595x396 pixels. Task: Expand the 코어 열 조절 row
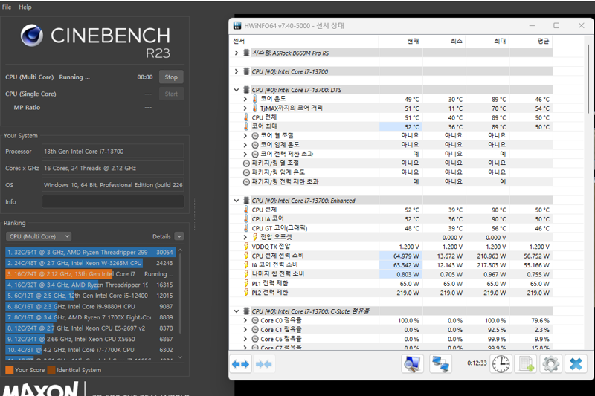pos(245,136)
